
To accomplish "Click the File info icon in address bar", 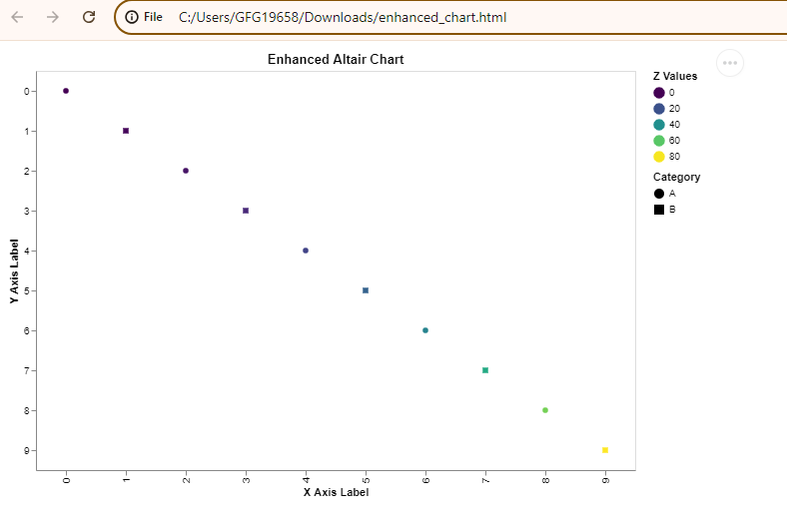I will [132, 17].
